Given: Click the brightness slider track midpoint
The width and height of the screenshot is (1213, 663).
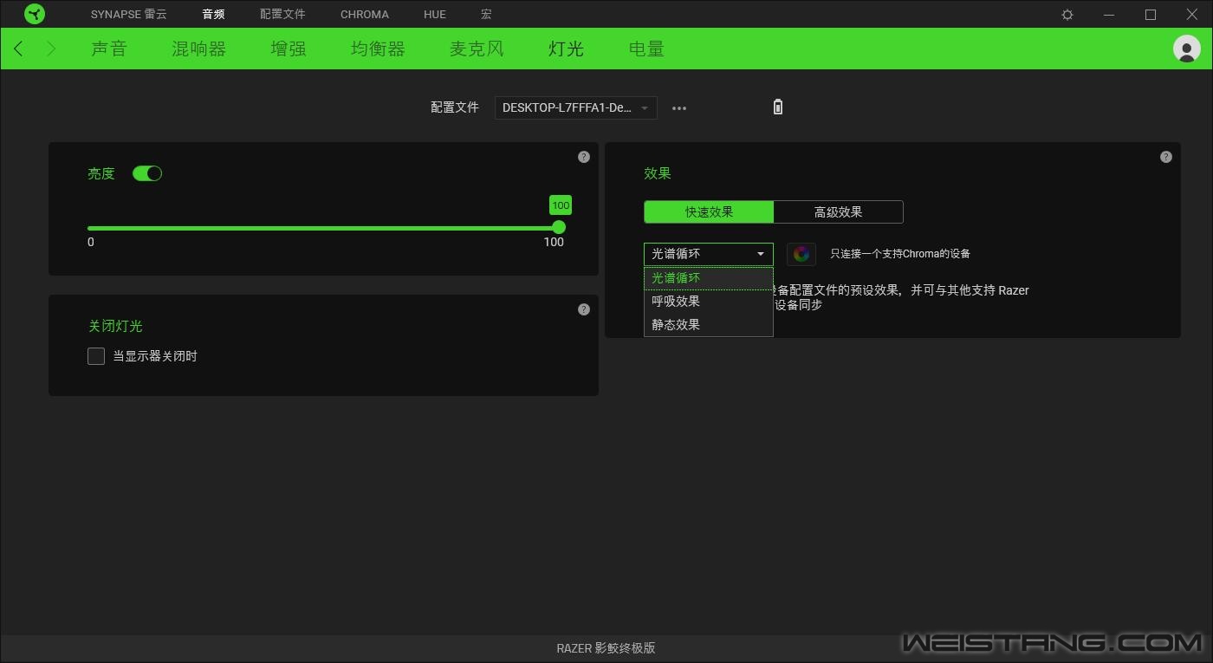Looking at the screenshot, I should 323,228.
